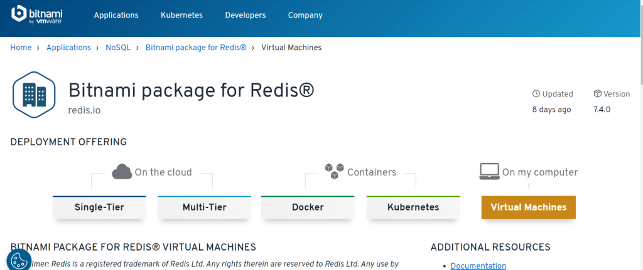The width and height of the screenshot is (643, 270).
Task: Click the box icon next to Version
Action: pos(598,94)
